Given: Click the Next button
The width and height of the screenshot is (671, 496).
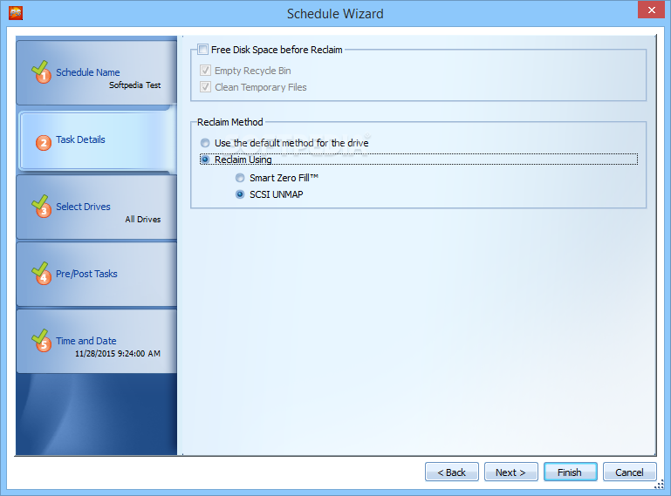Looking at the screenshot, I should [511, 472].
